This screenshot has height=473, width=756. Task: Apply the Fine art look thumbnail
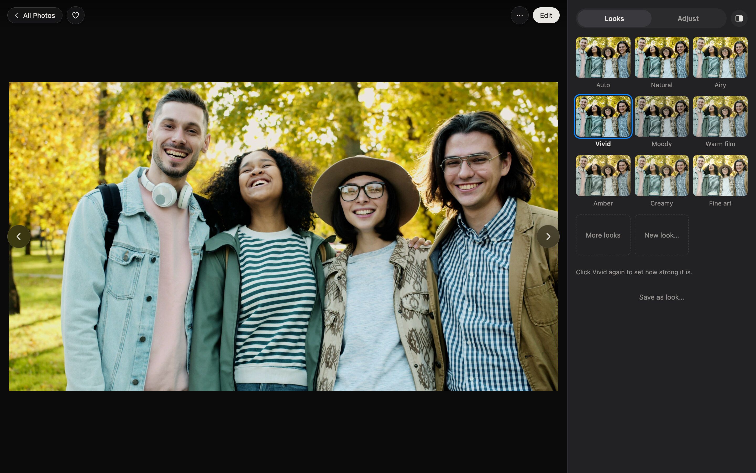click(720, 176)
